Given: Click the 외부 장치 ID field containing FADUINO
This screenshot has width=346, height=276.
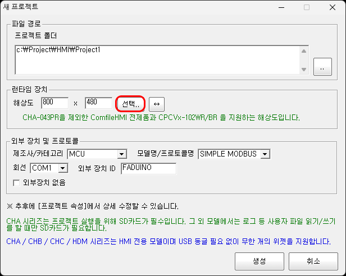Looking at the screenshot, I should coord(148,168).
